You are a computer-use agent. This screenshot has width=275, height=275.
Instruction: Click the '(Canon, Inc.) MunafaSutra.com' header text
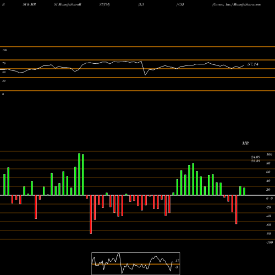237,4
